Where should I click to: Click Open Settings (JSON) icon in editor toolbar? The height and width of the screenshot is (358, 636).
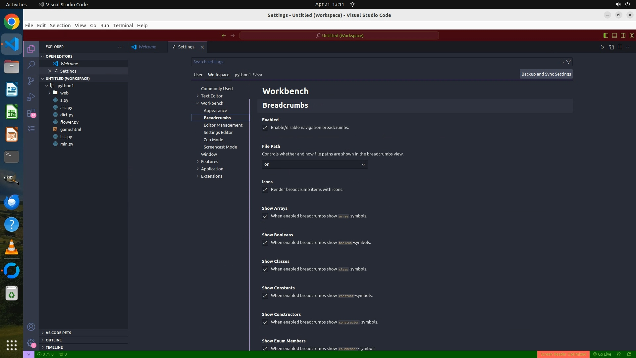click(611, 47)
